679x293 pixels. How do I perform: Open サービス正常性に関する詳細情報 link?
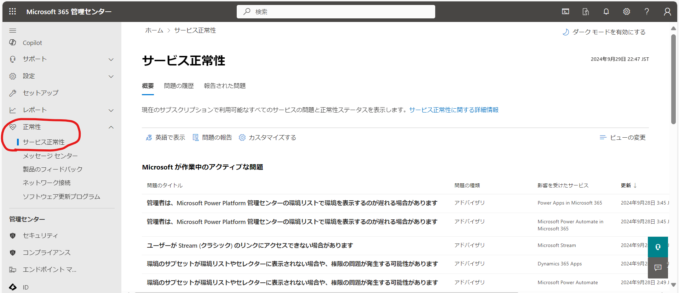(x=454, y=110)
